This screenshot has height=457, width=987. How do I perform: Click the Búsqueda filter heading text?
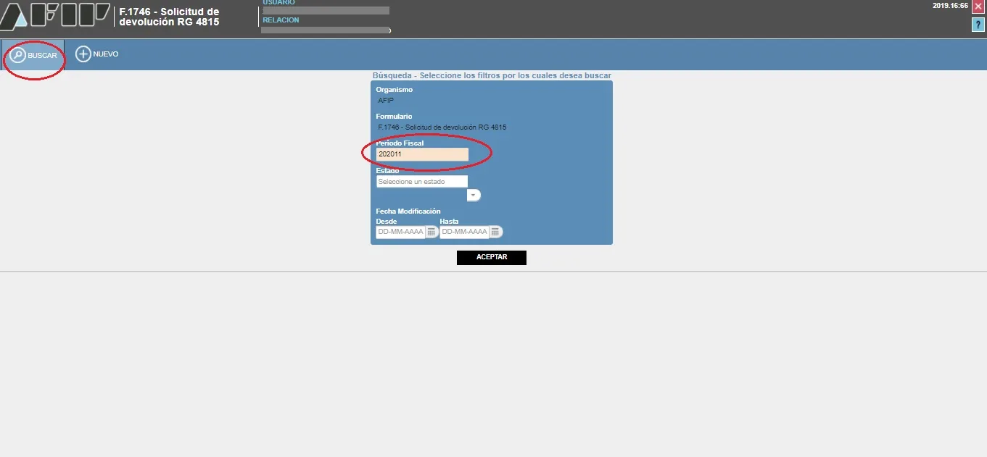[x=491, y=75]
